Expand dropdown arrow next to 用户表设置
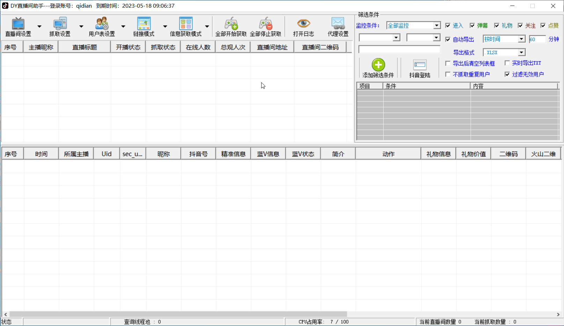The image size is (564, 326). tap(123, 26)
